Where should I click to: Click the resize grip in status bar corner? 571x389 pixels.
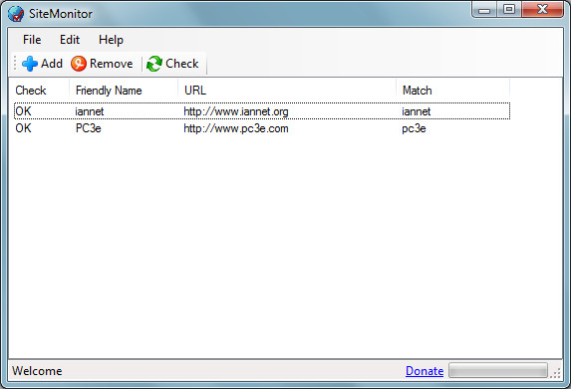(556, 373)
